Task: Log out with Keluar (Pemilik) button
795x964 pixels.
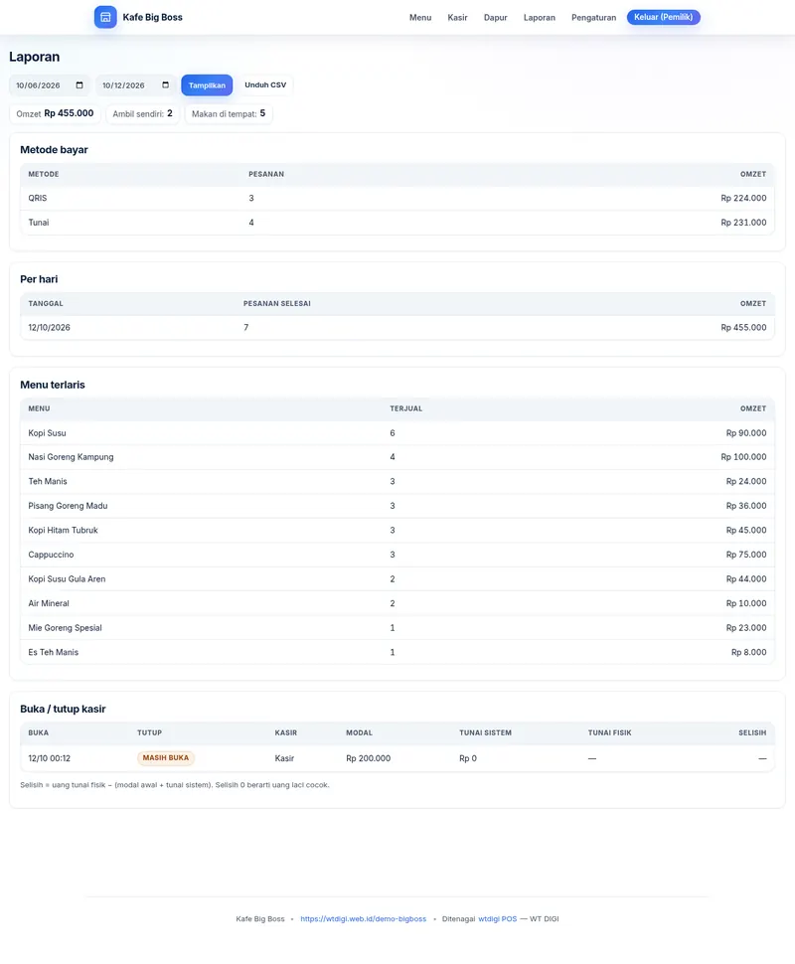Action: click(664, 17)
